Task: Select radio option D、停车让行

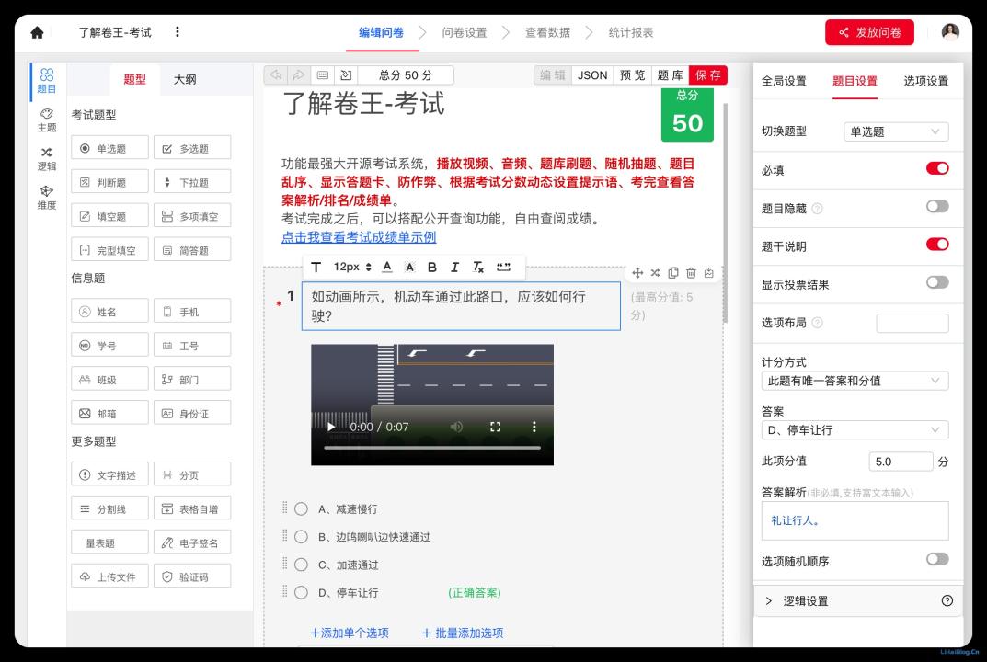Action: [x=302, y=592]
